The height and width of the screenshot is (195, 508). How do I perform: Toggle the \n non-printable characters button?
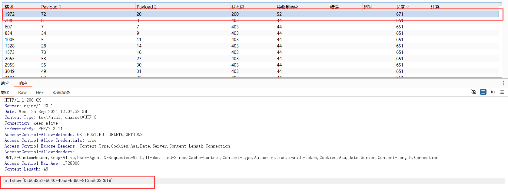493,92
